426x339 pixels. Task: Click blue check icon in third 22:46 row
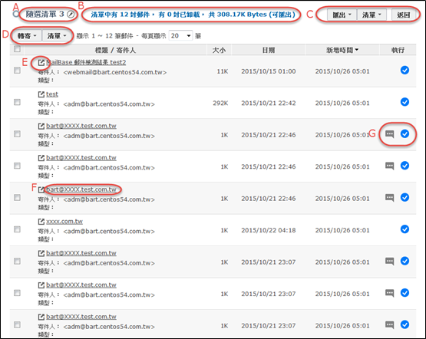tap(405, 197)
